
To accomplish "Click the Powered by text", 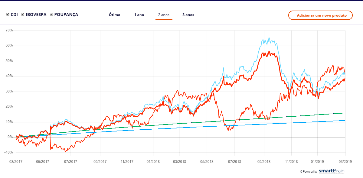I will click(309, 172).
